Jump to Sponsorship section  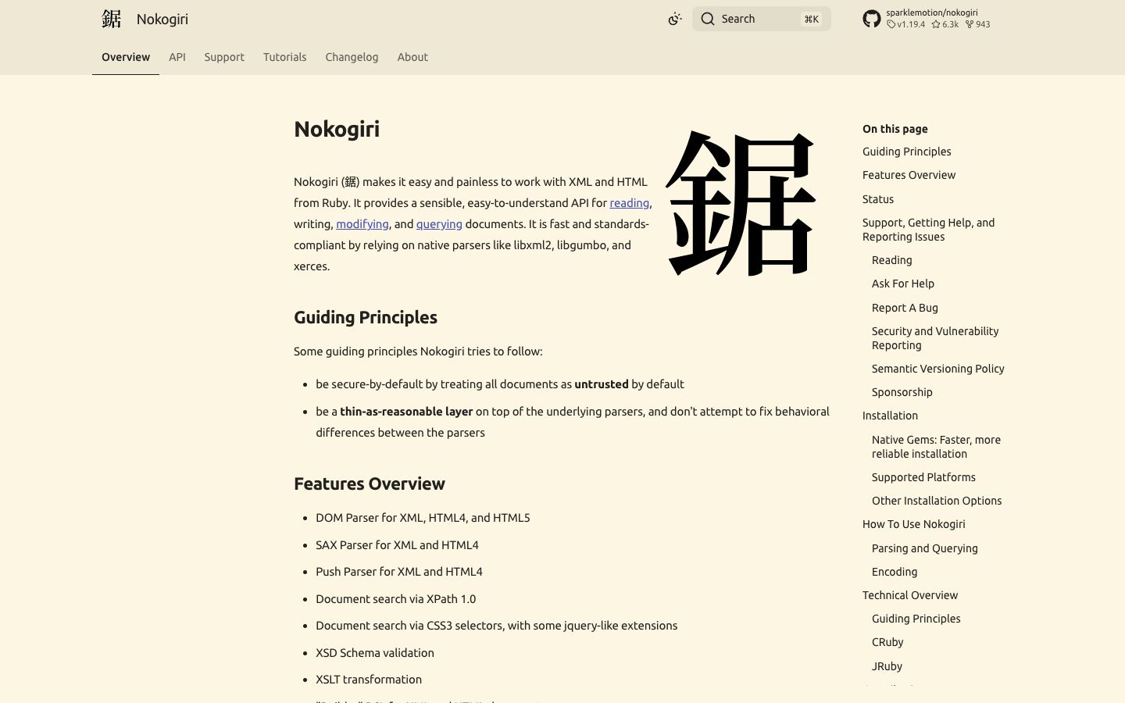point(902,392)
